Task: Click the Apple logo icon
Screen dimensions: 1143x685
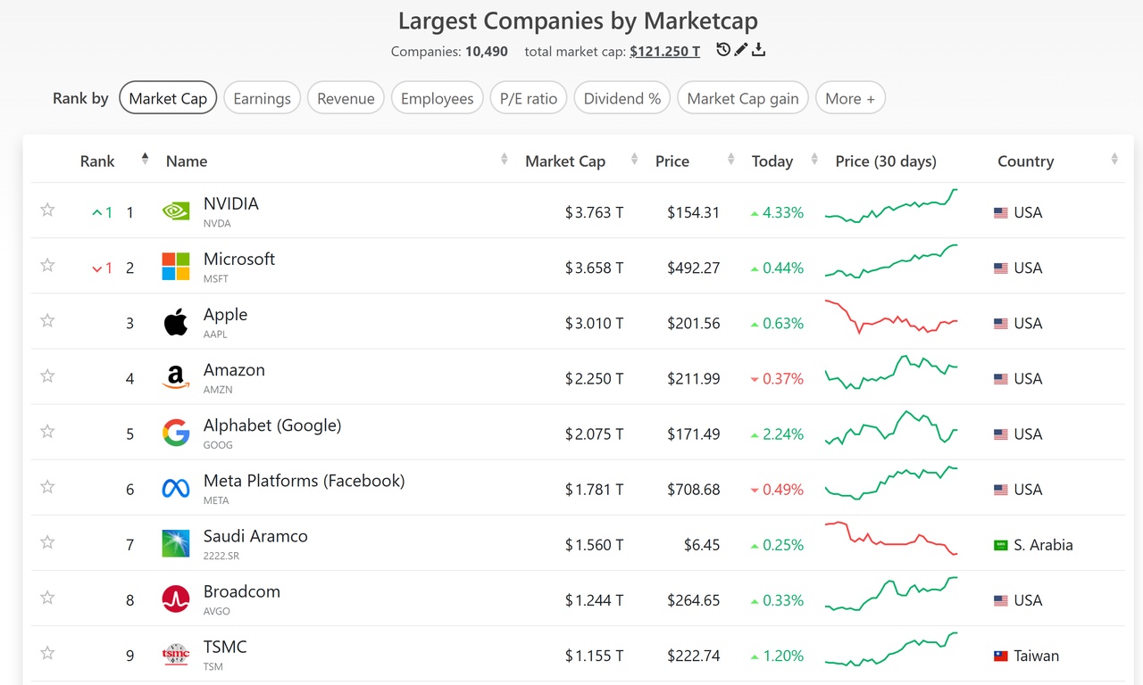Action: (x=176, y=322)
